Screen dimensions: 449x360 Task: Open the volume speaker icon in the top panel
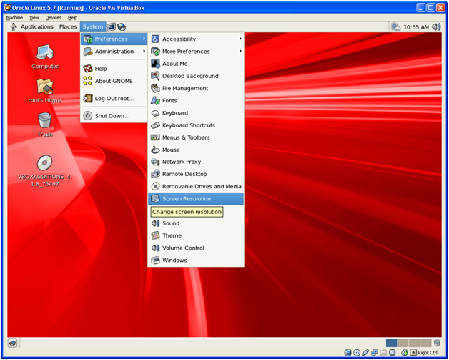coord(436,27)
